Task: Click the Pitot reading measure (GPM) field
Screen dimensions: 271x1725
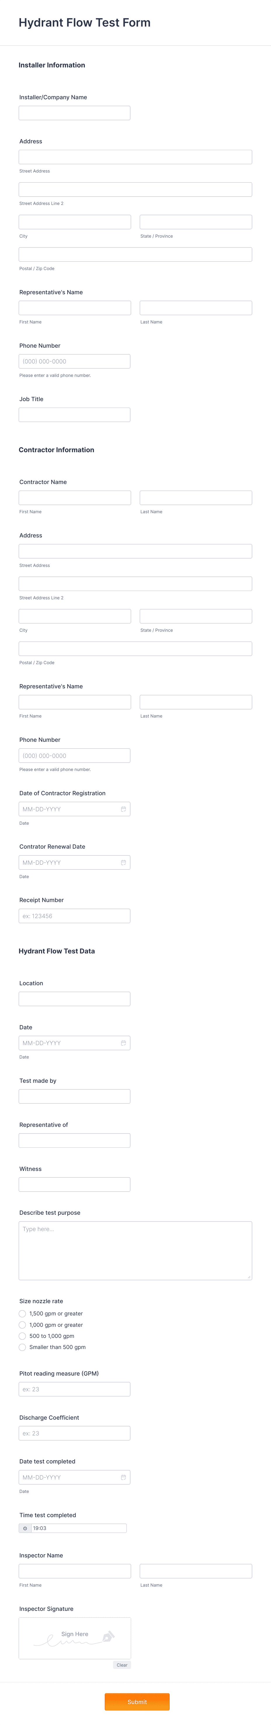Action: [x=74, y=1388]
